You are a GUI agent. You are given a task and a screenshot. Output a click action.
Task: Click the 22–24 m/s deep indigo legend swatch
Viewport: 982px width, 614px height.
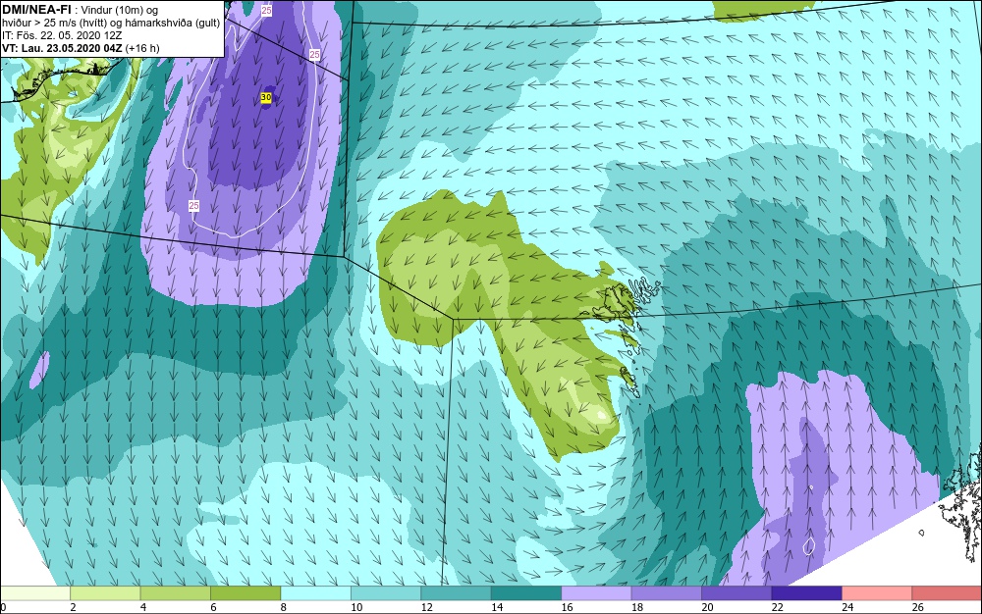[x=806, y=593]
